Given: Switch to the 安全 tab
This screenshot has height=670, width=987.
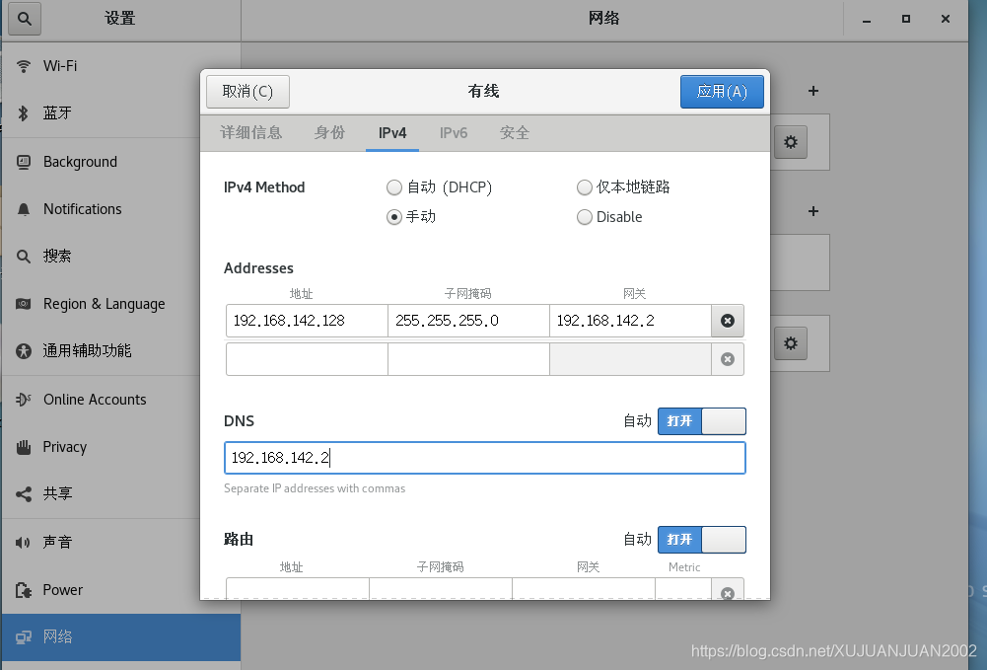Looking at the screenshot, I should point(515,133).
